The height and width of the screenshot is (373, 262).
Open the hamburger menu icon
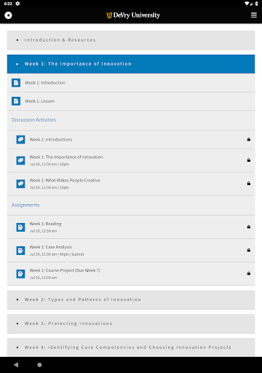pyautogui.click(x=254, y=15)
